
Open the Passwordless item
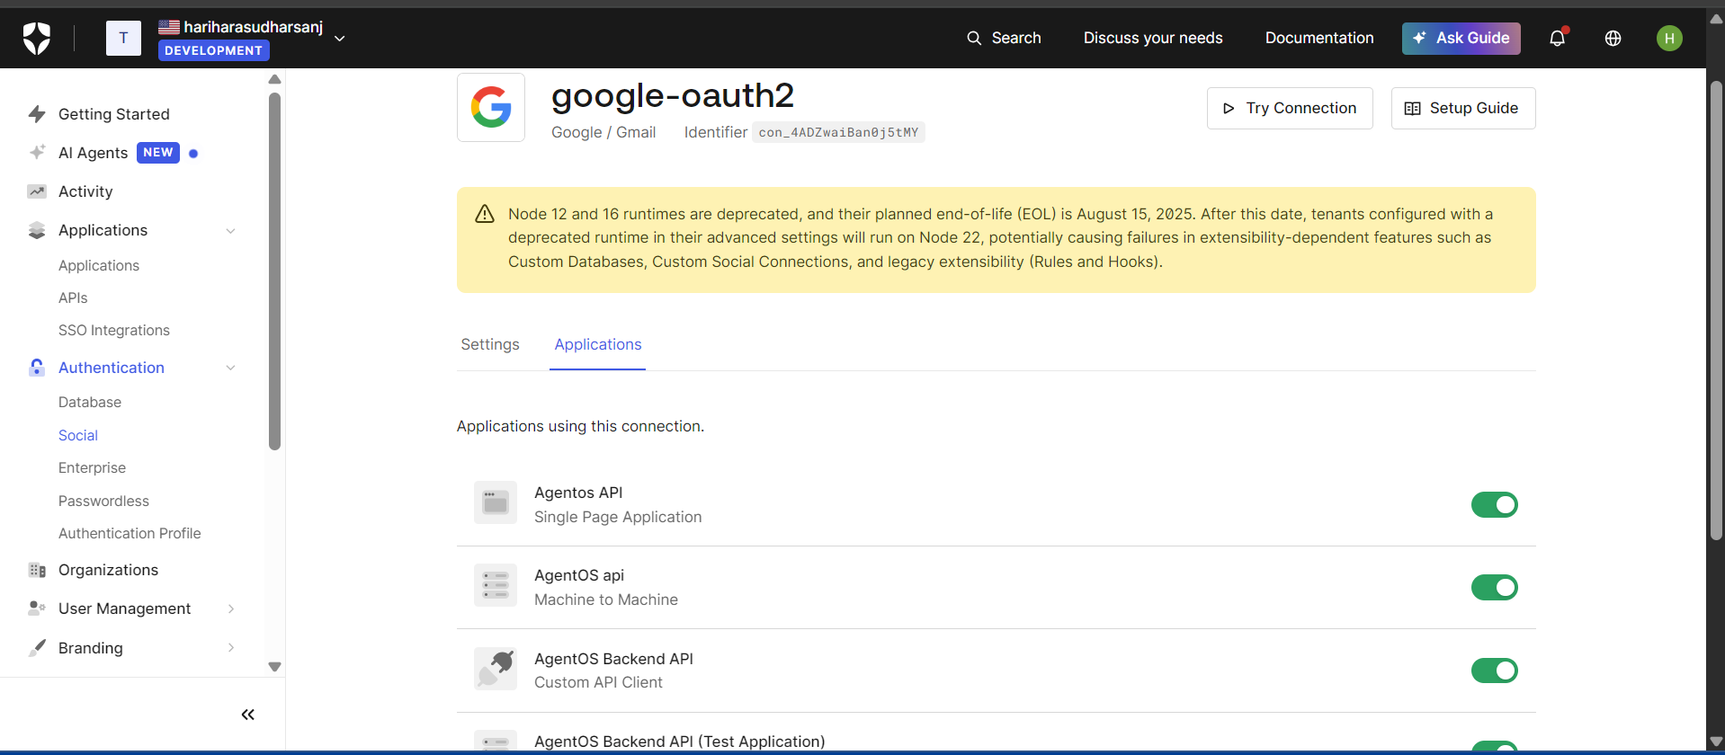(103, 501)
